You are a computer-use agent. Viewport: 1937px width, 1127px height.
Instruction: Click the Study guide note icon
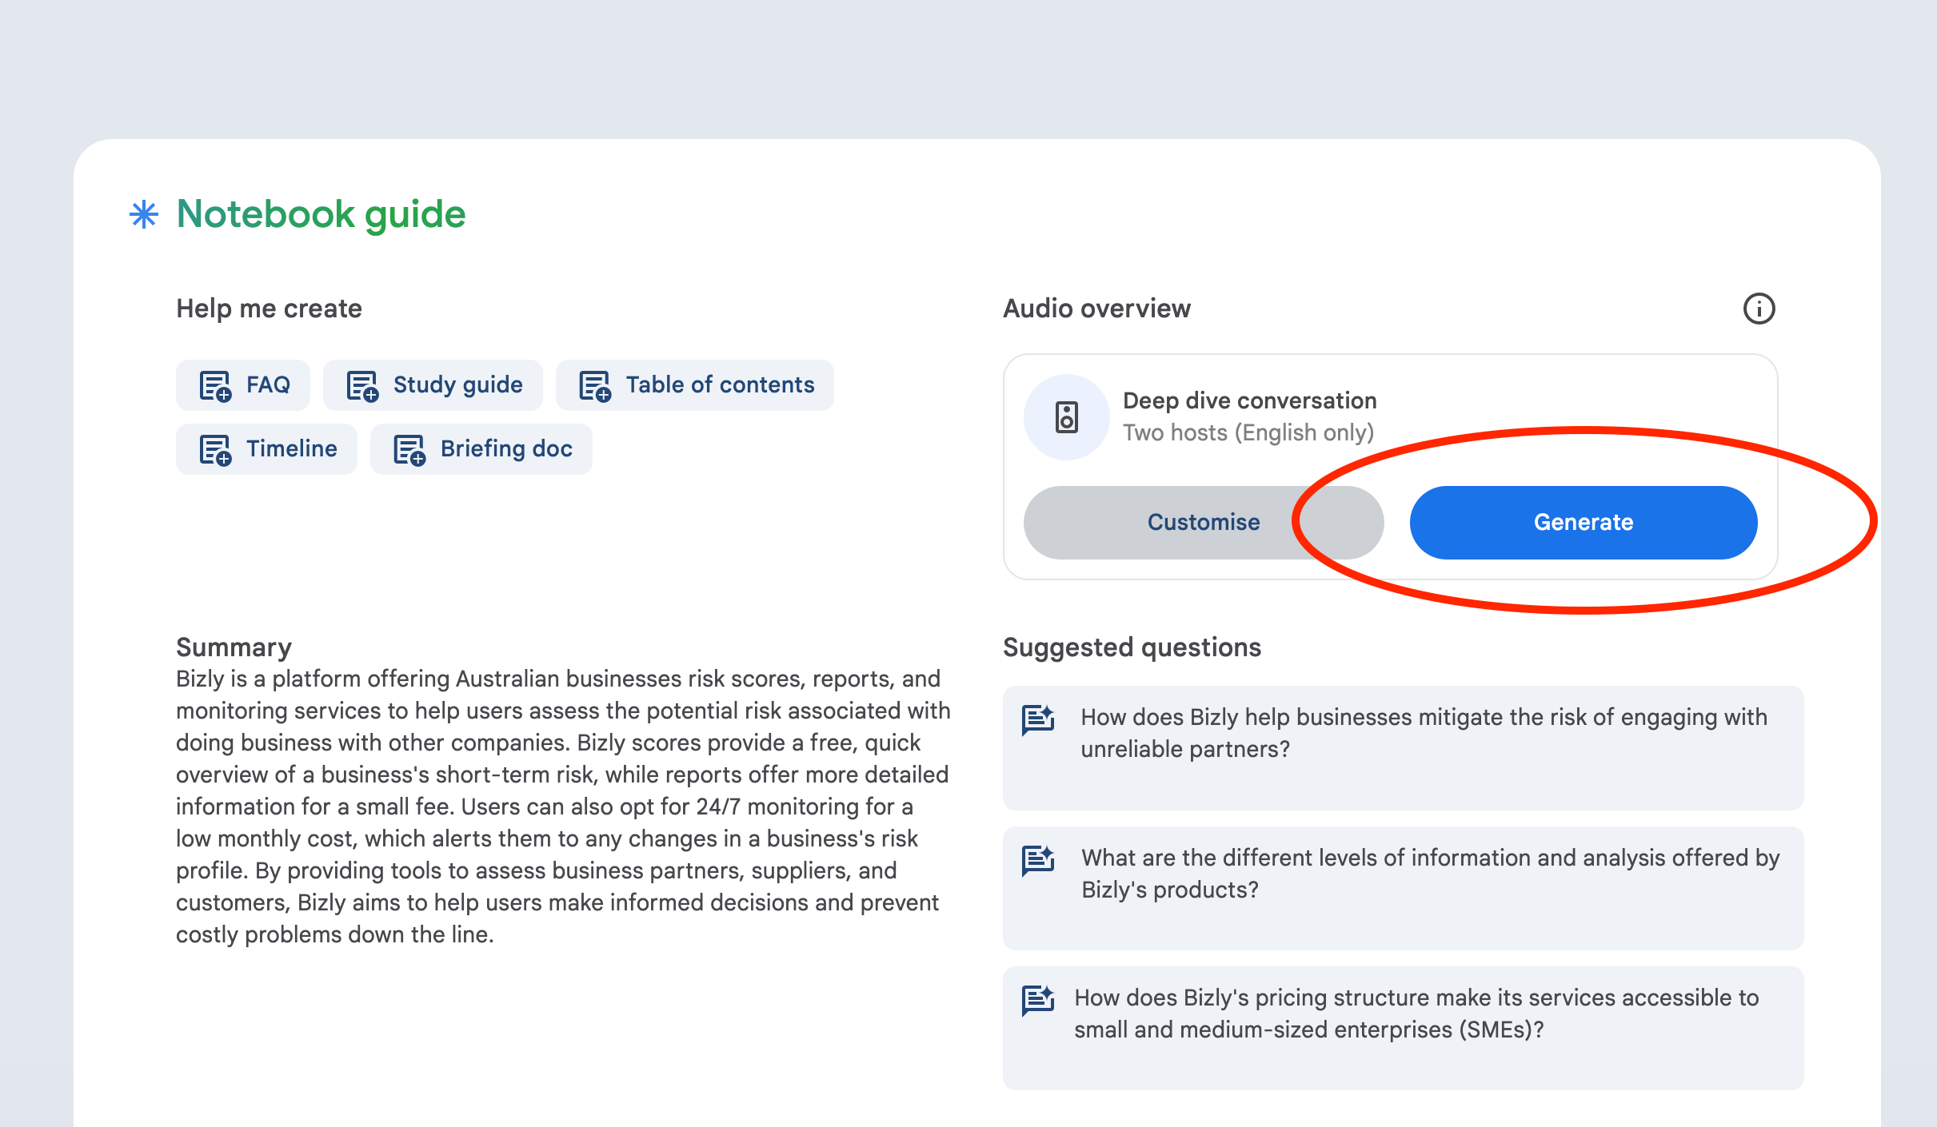pyautogui.click(x=362, y=386)
